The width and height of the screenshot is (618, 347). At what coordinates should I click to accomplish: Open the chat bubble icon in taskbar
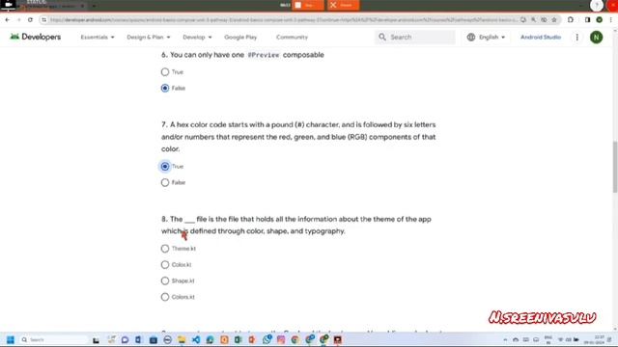125,339
